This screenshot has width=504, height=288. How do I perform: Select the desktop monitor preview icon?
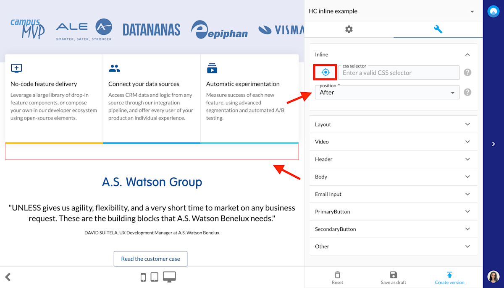169,277
